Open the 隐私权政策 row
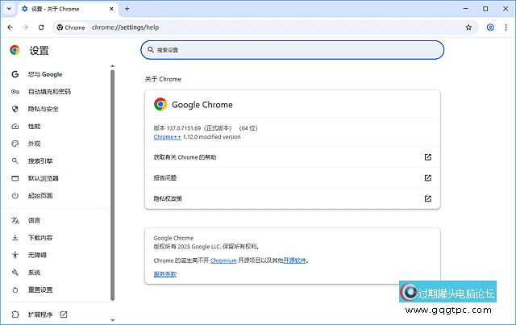Screen dimensions: 516x325 [x=292, y=198]
